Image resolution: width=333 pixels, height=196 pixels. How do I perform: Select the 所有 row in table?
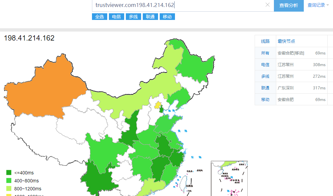(265, 53)
